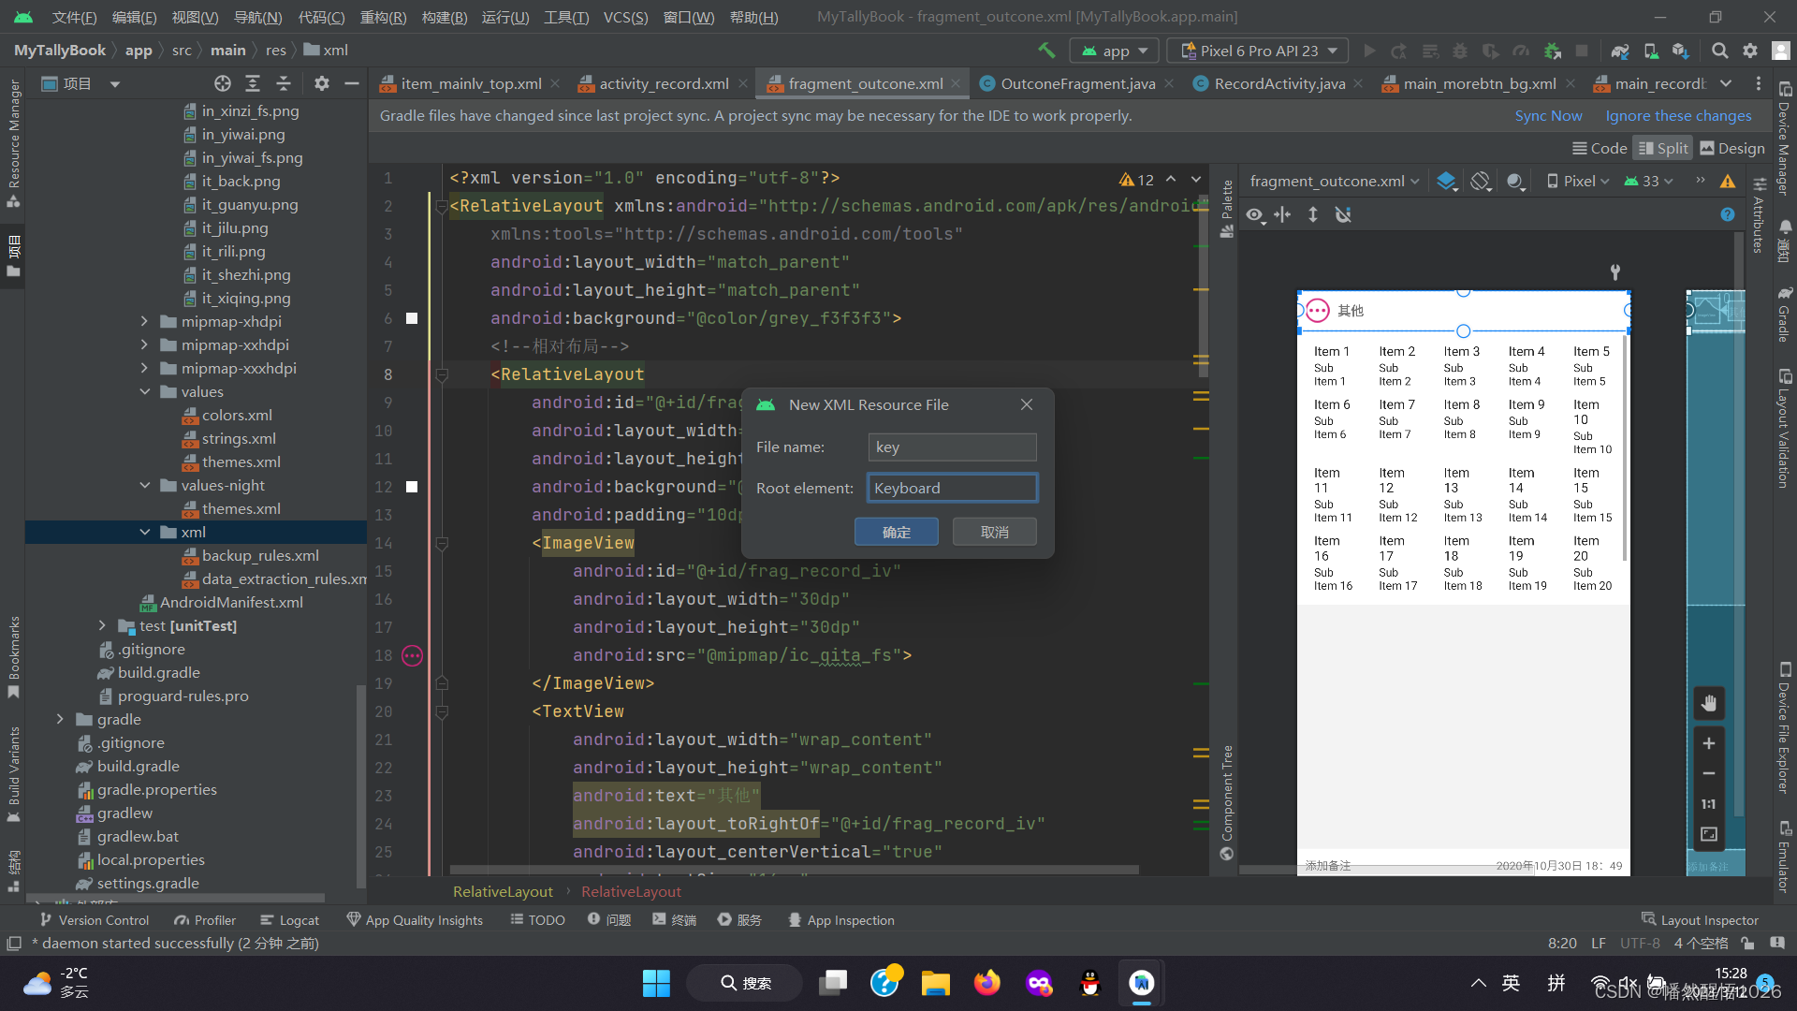Click Attach Debugger to Android Process icon
The image size is (1797, 1011).
click(1553, 51)
